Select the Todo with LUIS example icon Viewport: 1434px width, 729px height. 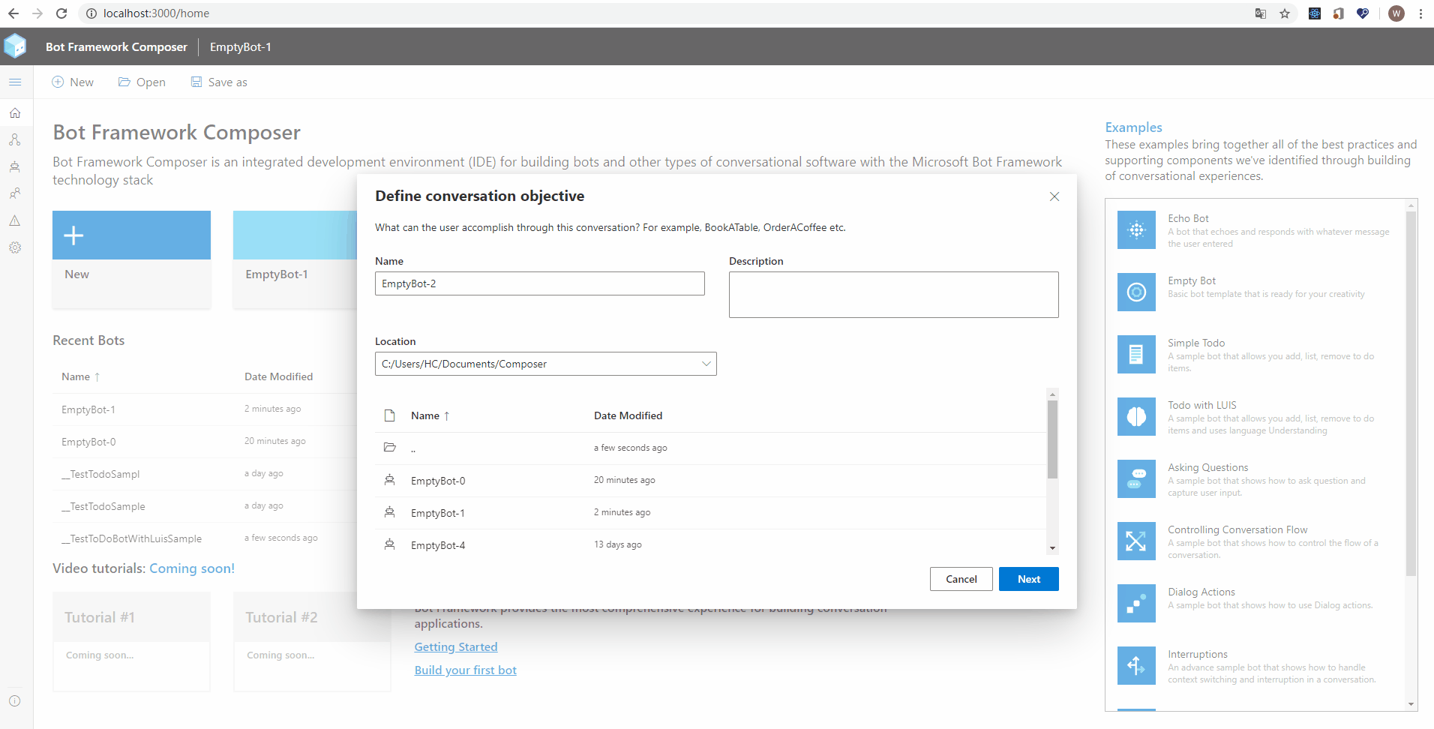(1136, 417)
